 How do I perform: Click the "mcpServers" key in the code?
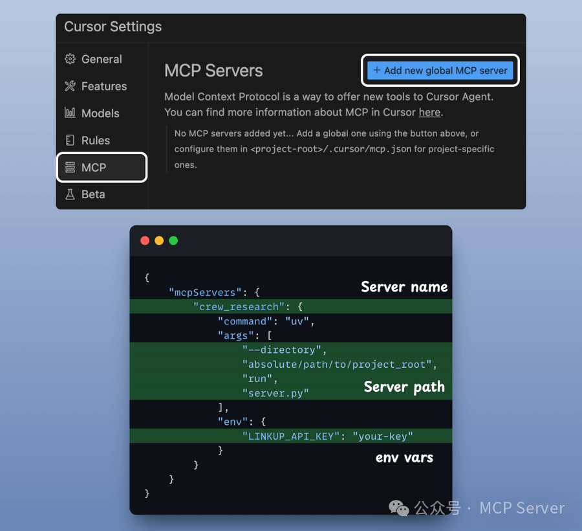click(205, 293)
